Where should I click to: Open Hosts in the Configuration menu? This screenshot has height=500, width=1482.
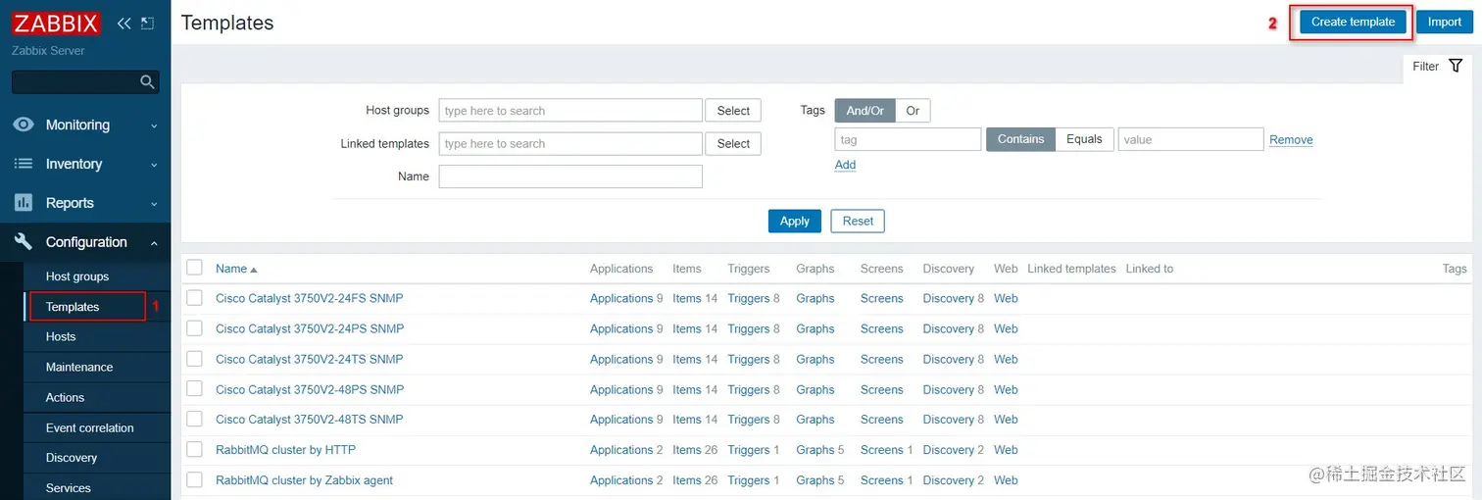[61, 336]
